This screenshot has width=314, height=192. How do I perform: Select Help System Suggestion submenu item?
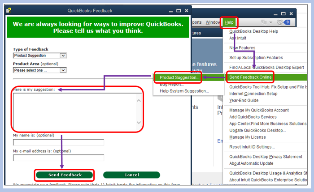184,91
